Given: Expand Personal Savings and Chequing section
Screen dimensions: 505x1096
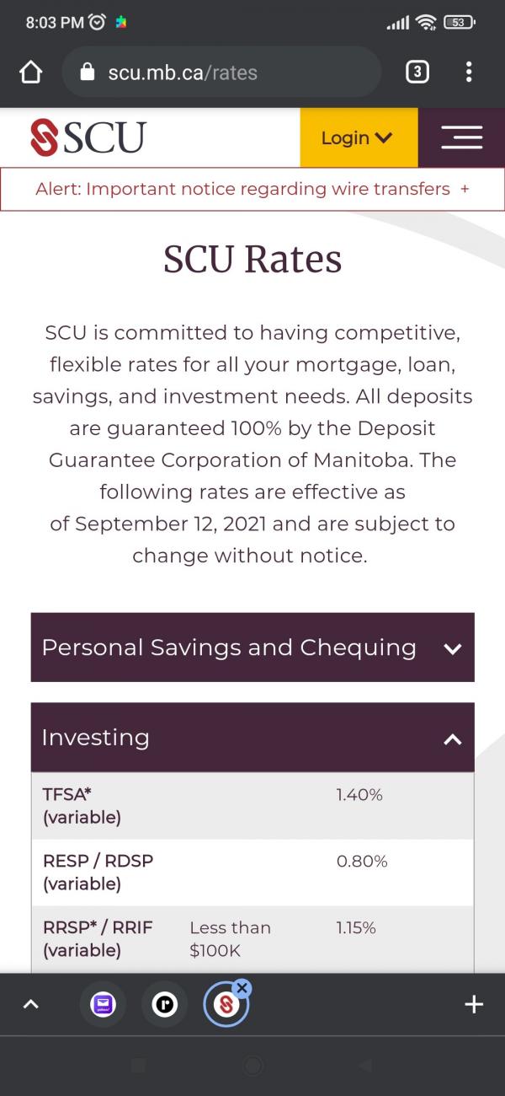Looking at the screenshot, I should 252,647.
